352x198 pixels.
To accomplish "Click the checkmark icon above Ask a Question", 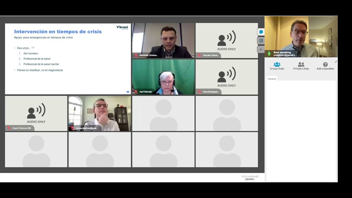I will (336, 62).
